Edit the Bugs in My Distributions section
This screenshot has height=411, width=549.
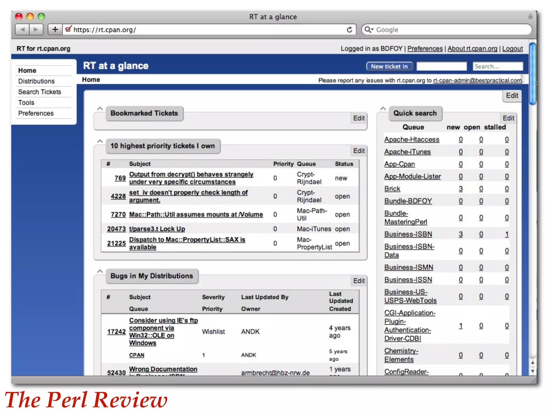tap(359, 281)
